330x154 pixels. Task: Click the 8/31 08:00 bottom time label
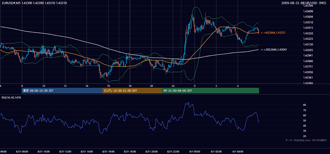(22, 152)
